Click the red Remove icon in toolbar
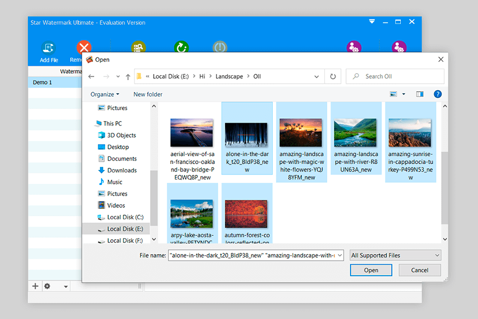 tap(84, 47)
